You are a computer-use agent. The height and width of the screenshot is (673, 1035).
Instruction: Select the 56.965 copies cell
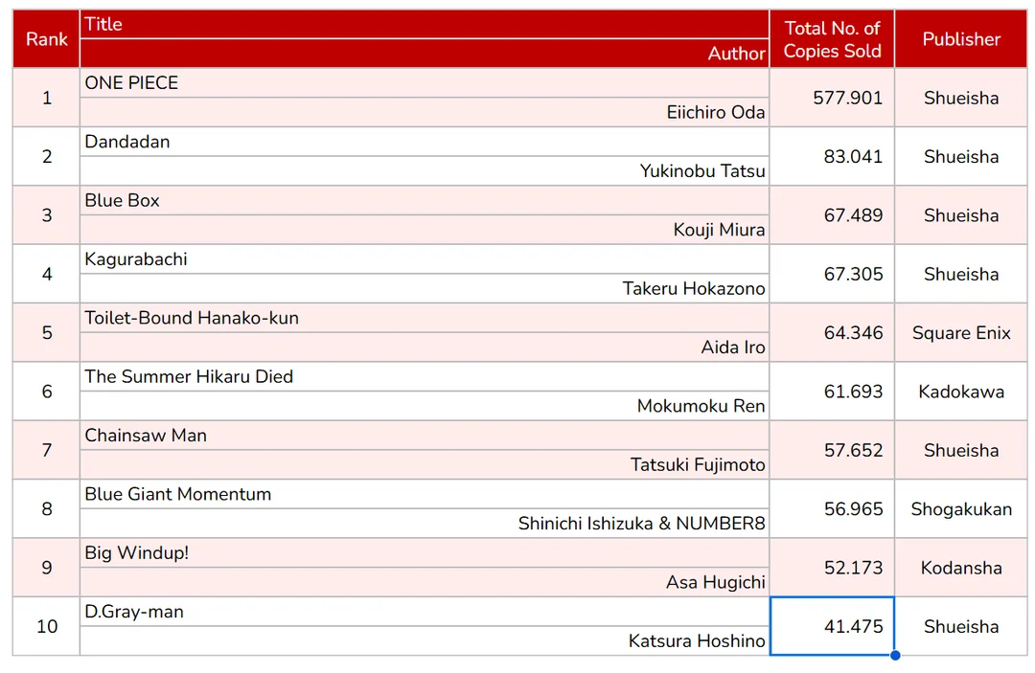pos(832,508)
